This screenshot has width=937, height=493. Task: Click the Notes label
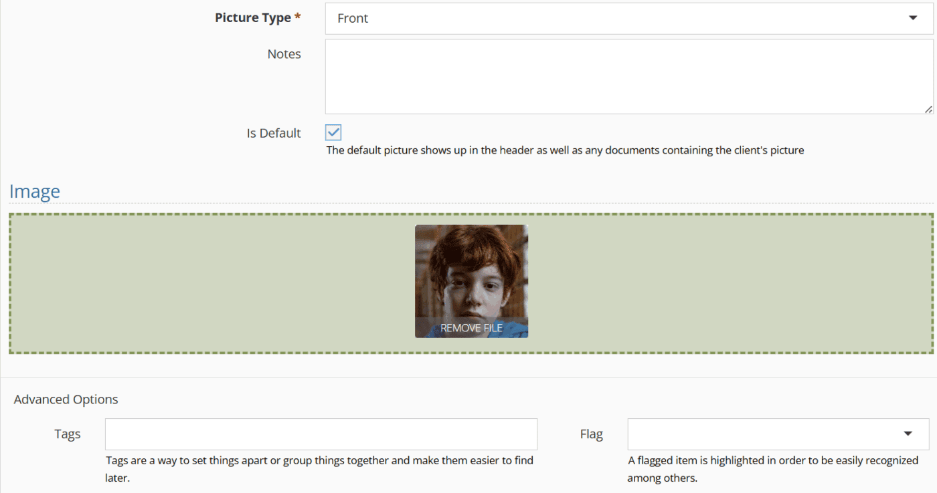pos(284,54)
